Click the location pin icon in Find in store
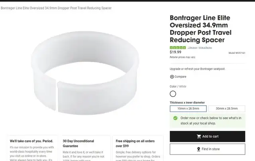Viewport: 255px width, 161px height. point(198,149)
